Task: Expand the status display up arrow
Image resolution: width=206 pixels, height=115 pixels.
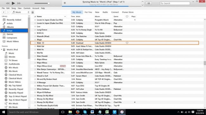Action: click(x=143, y=2)
